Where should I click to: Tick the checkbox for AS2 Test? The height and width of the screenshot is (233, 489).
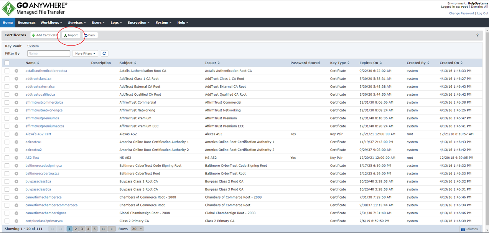pyautogui.click(x=7, y=158)
